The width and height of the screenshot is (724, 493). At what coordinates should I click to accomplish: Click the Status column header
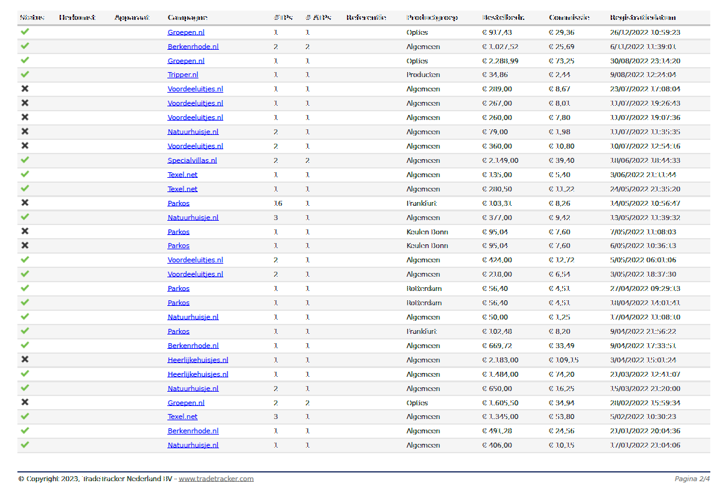(32, 17)
